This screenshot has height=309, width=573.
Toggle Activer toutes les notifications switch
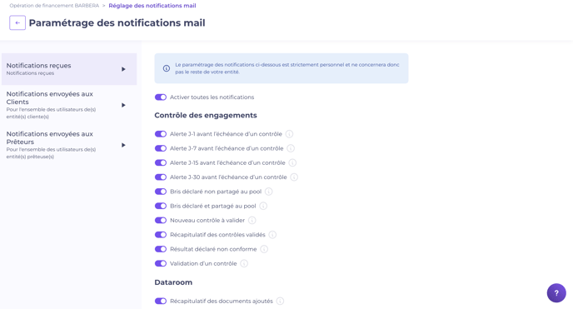(161, 97)
